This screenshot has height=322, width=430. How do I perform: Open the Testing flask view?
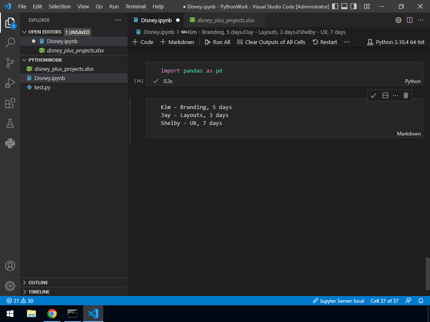point(10,123)
